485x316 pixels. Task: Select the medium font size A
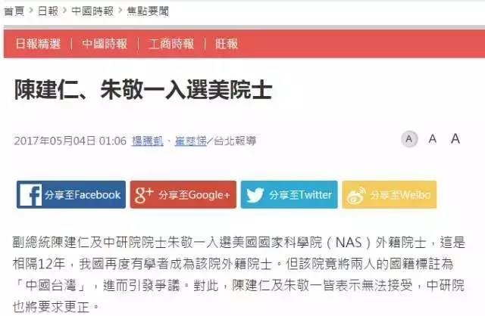pos(433,139)
